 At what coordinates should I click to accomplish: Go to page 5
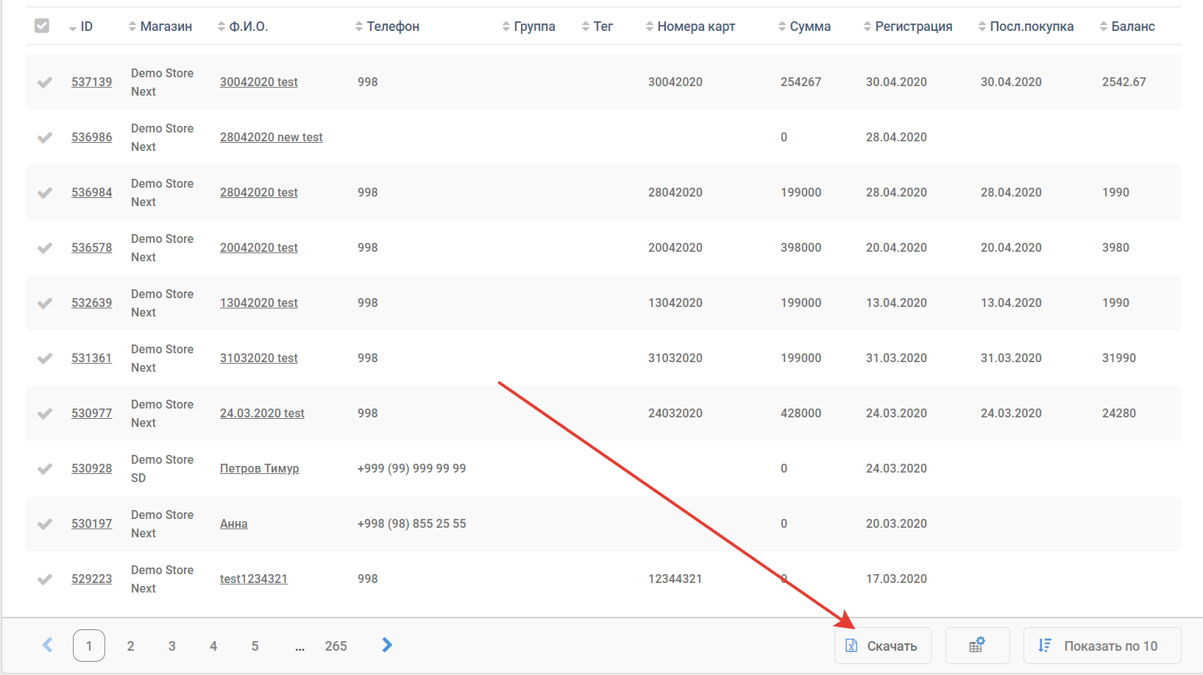(x=255, y=646)
